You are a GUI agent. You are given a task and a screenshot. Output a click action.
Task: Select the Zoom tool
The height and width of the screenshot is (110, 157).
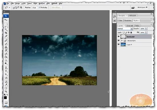click(6, 91)
